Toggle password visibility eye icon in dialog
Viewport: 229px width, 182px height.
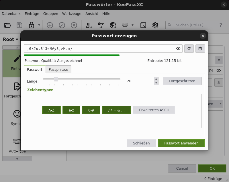coord(178,48)
